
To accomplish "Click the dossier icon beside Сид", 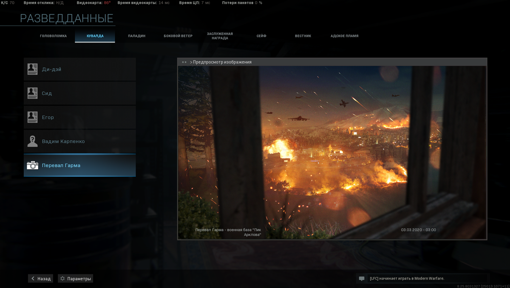I will (32, 93).
